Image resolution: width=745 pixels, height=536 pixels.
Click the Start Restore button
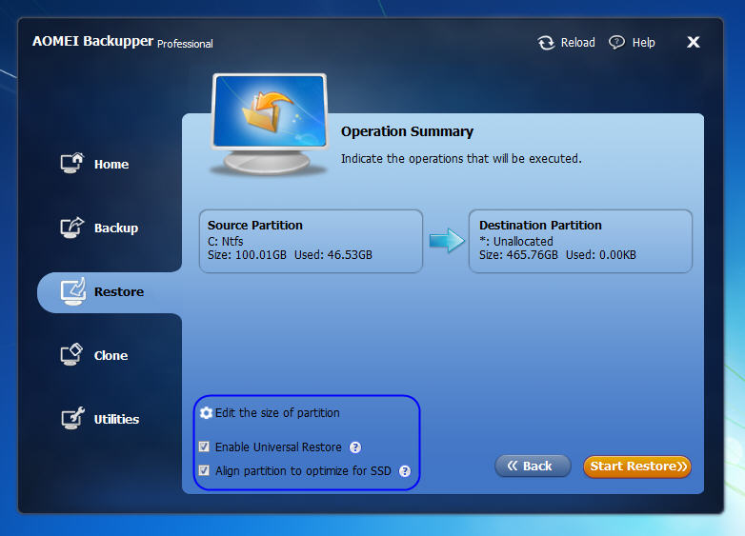click(637, 467)
